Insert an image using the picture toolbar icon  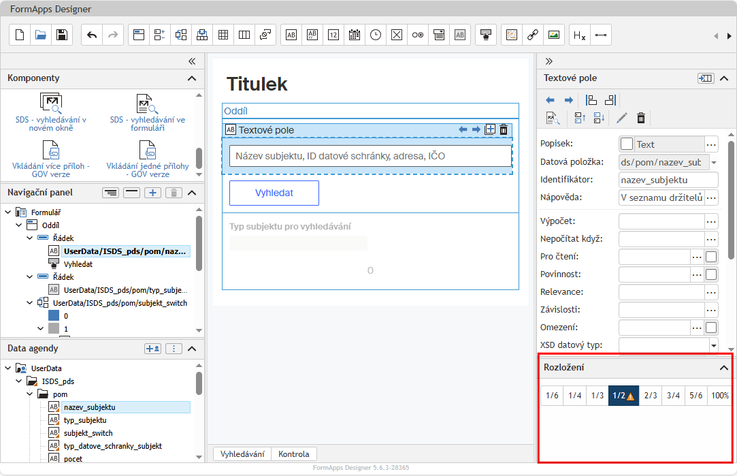(x=554, y=35)
